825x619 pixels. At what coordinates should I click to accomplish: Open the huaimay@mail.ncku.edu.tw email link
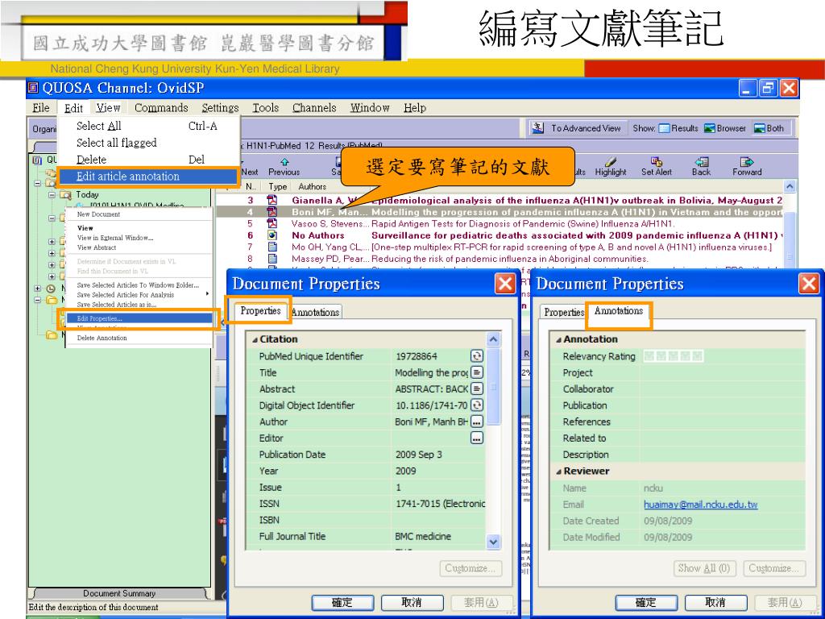click(x=700, y=505)
